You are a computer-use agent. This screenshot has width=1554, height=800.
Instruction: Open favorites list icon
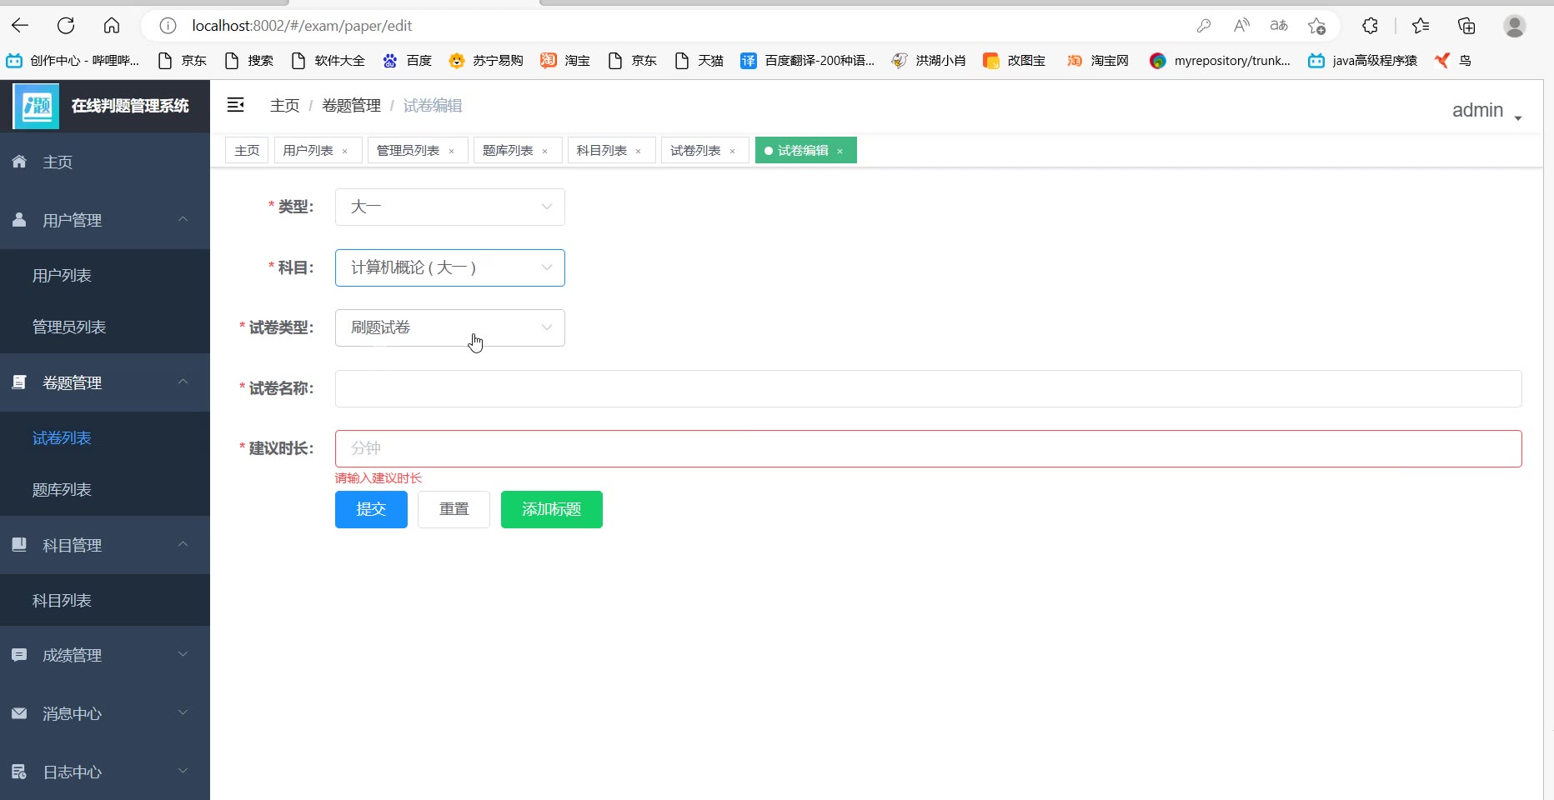(1421, 26)
